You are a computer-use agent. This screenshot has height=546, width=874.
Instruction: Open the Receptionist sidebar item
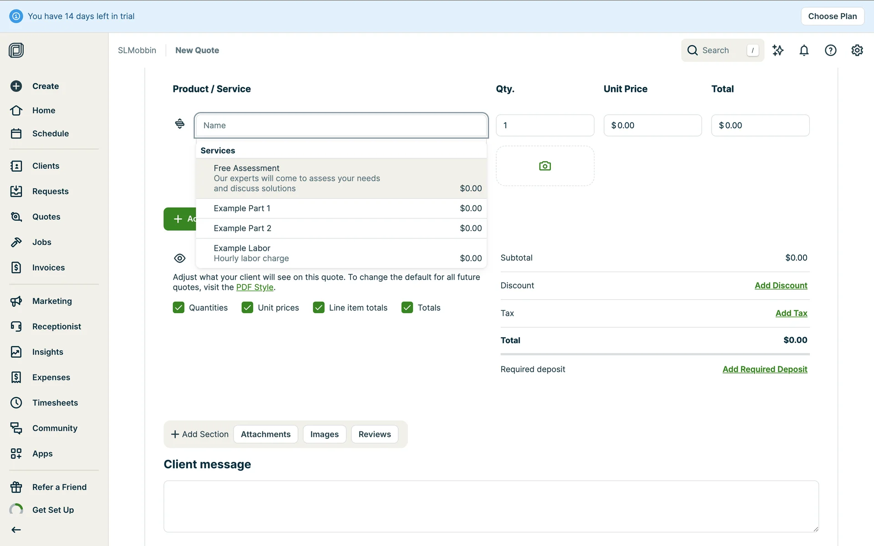point(56,326)
